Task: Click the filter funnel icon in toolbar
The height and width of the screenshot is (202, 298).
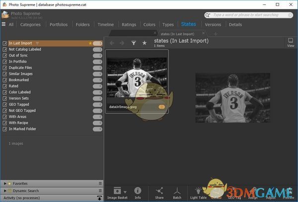Action: click(134, 43)
